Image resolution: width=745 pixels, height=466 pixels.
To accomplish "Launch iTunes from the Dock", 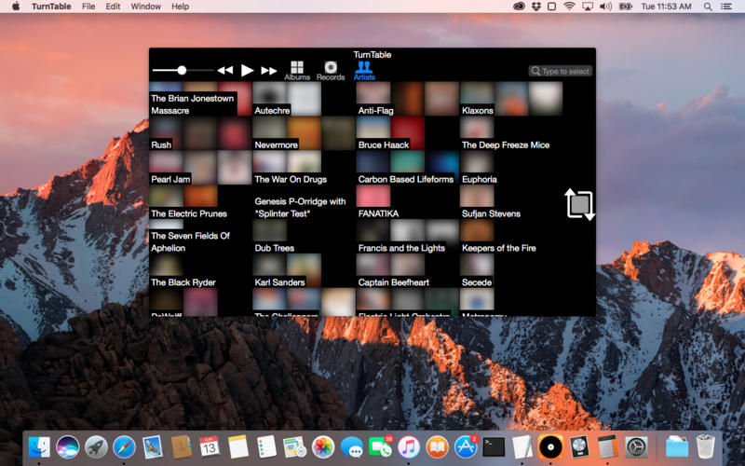I will click(408, 446).
